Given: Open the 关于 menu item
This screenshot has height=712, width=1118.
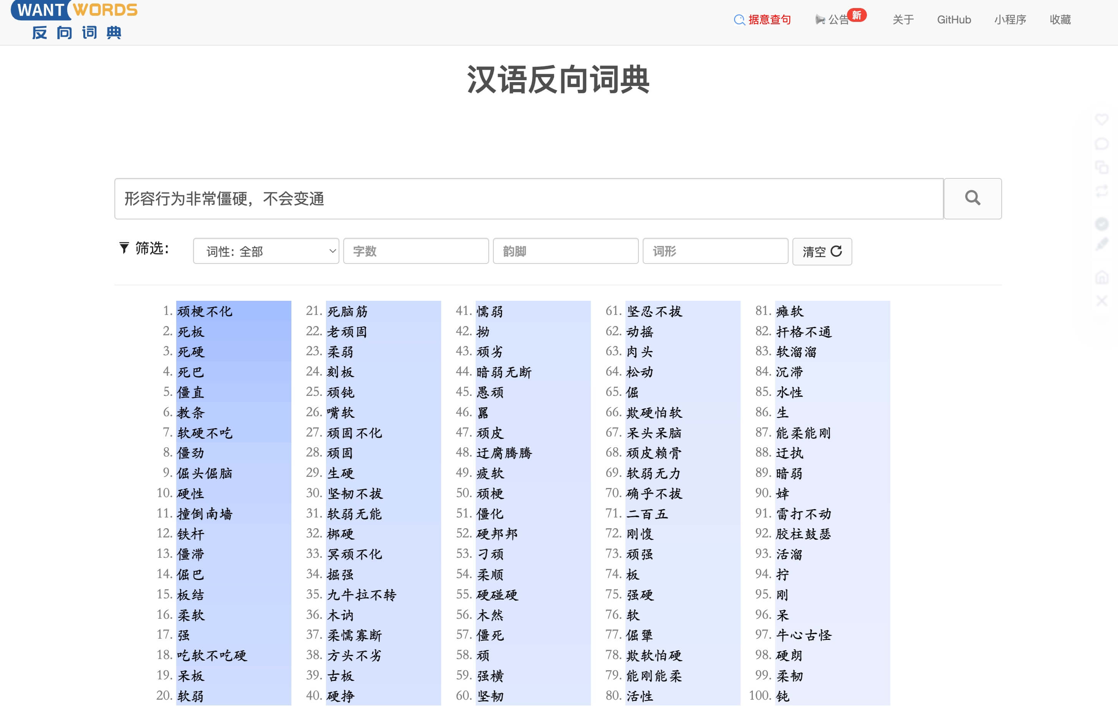Looking at the screenshot, I should tap(903, 20).
